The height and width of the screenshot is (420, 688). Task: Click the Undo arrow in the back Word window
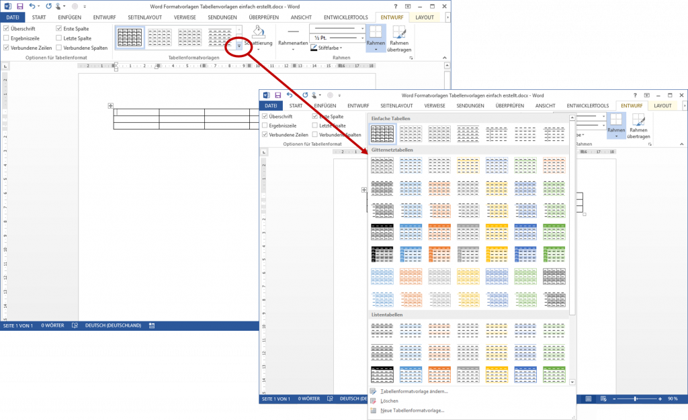click(32, 6)
